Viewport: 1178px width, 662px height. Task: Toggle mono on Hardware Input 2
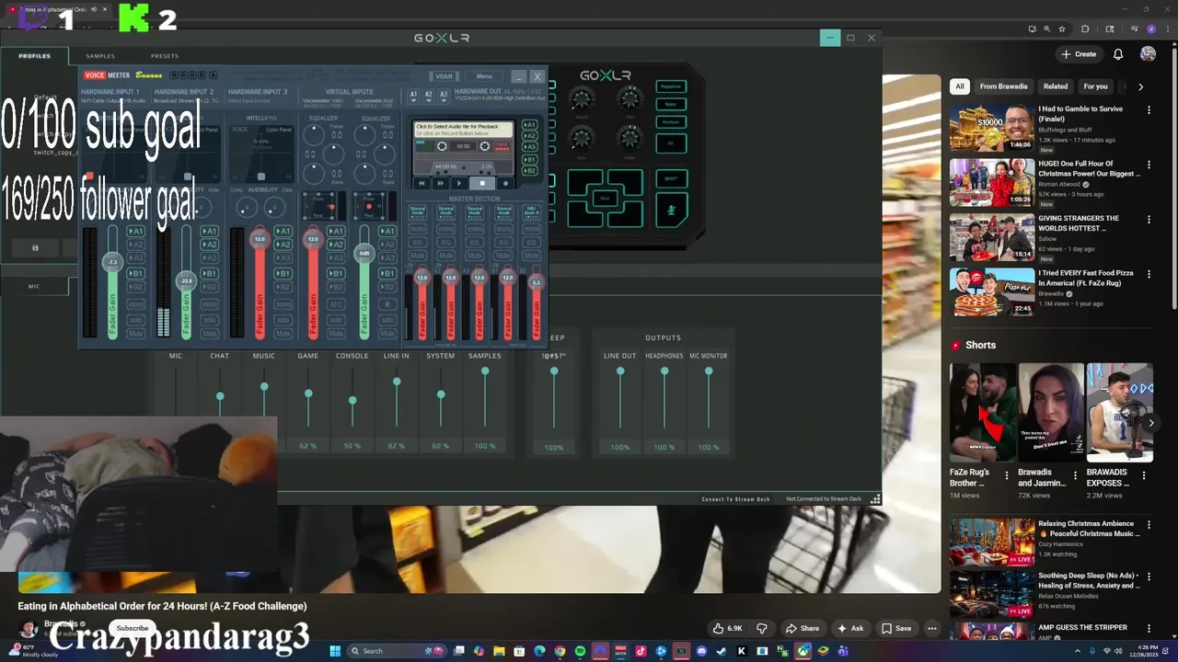[x=209, y=303]
